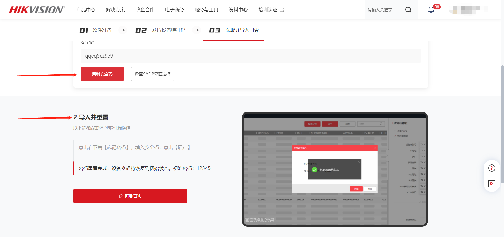This screenshot has height=237, width=504.
Task: Click the 复制安全码 button
Action: coord(102,74)
